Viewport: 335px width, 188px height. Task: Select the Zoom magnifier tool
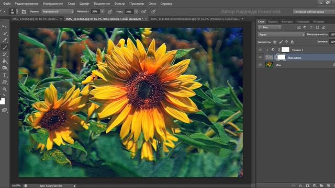click(x=5, y=89)
